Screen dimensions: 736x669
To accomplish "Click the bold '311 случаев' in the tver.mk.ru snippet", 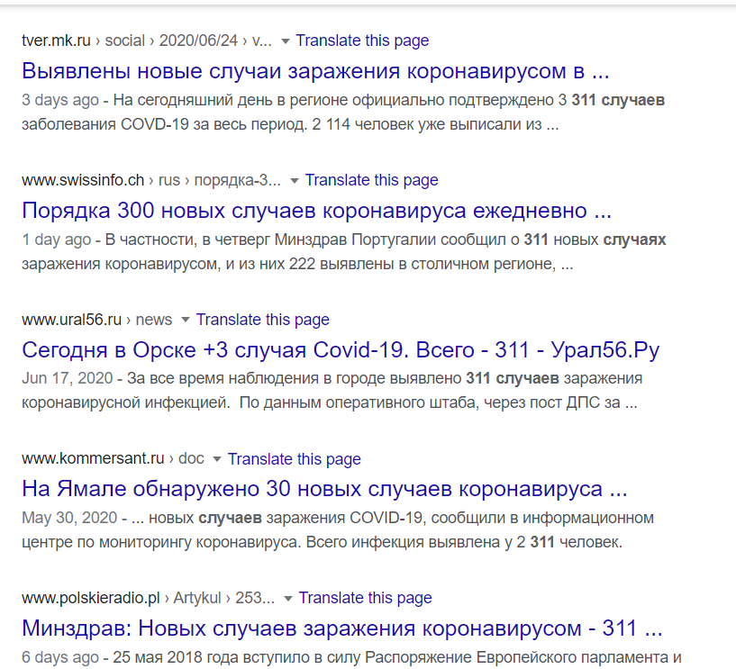I will pos(618,101).
